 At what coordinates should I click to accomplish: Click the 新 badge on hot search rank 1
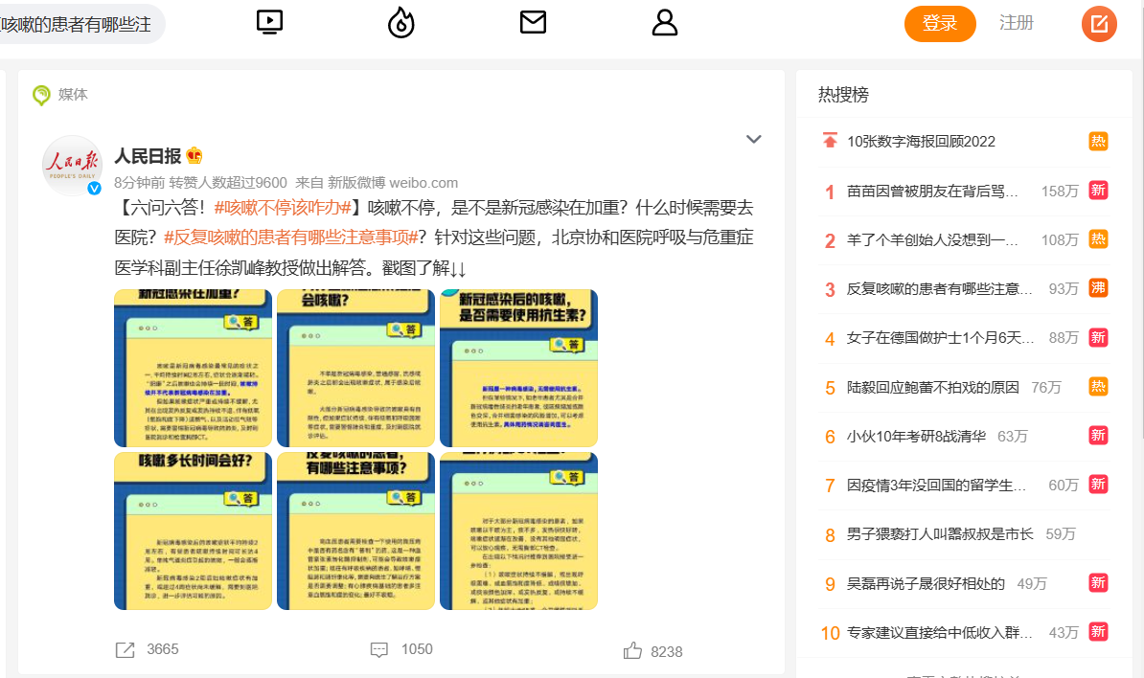click(1098, 191)
